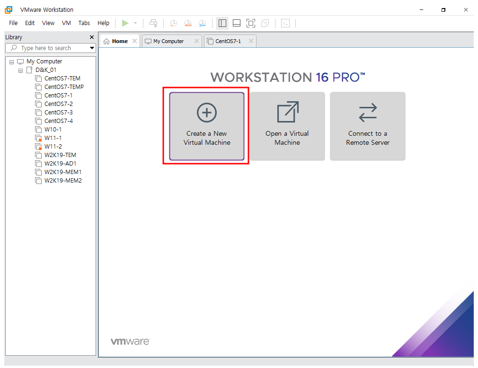Click the Take Snapshot toolbar icon
This screenshot has width=478, height=368.
click(x=173, y=23)
